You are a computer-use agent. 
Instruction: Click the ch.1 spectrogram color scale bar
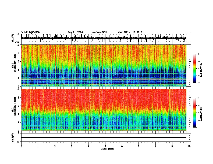coord(194,69)
